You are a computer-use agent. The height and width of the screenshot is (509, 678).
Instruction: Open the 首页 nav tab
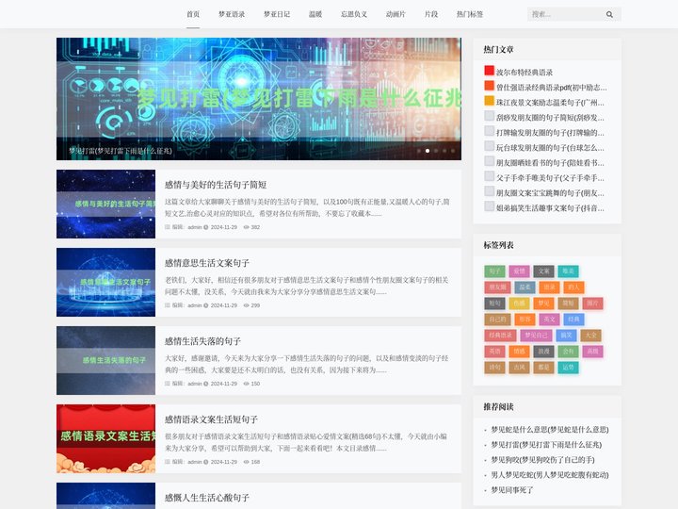click(193, 14)
